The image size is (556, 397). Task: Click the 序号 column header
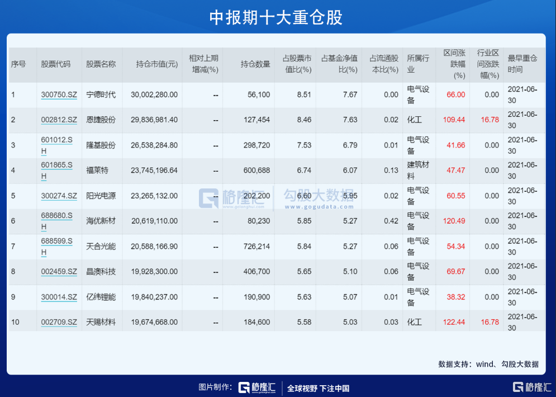tap(18, 64)
